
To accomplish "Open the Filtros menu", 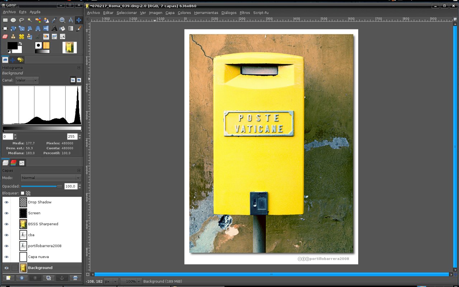I will [245, 13].
